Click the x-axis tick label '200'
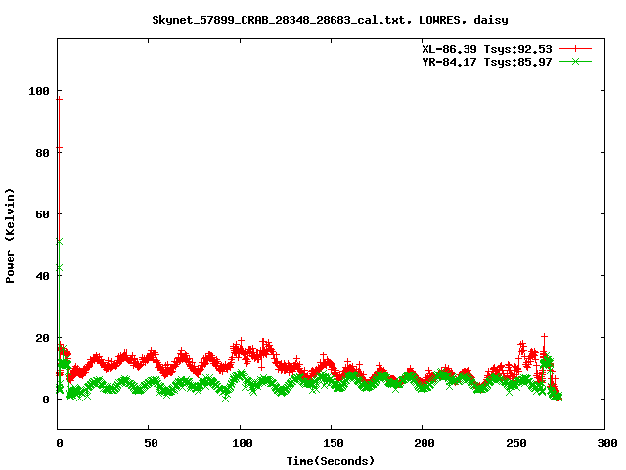The width and height of the screenshot is (626, 470). [x=425, y=443]
